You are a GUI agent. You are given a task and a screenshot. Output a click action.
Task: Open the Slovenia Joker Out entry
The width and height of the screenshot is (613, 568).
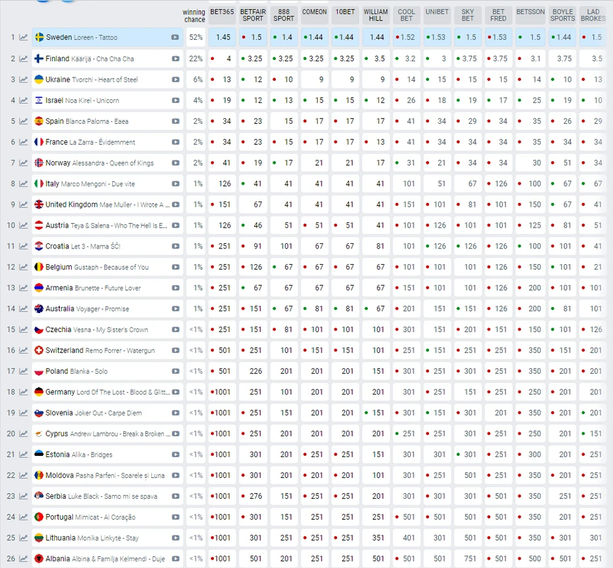click(108, 413)
